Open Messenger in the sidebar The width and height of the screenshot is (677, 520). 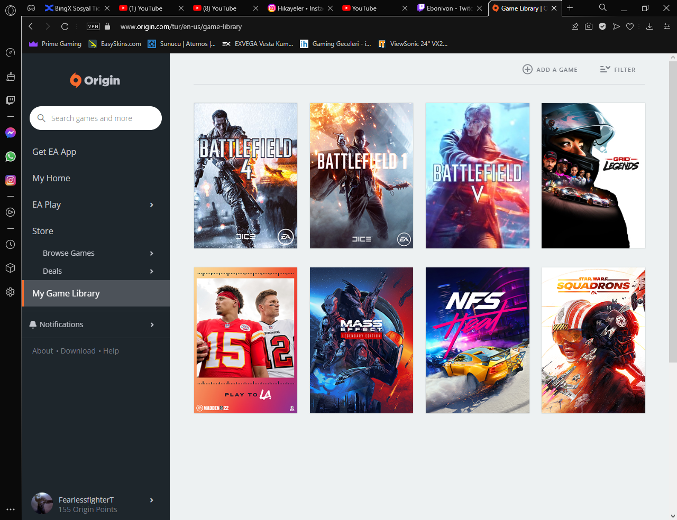[x=10, y=133]
